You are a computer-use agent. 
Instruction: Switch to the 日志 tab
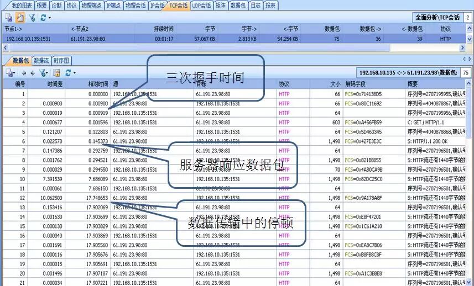click(x=256, y=6)
